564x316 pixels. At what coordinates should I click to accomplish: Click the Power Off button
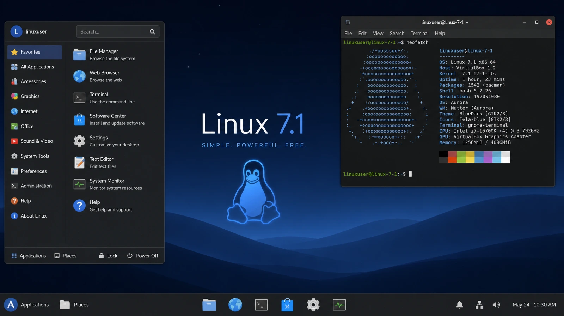tap(143, 256)
